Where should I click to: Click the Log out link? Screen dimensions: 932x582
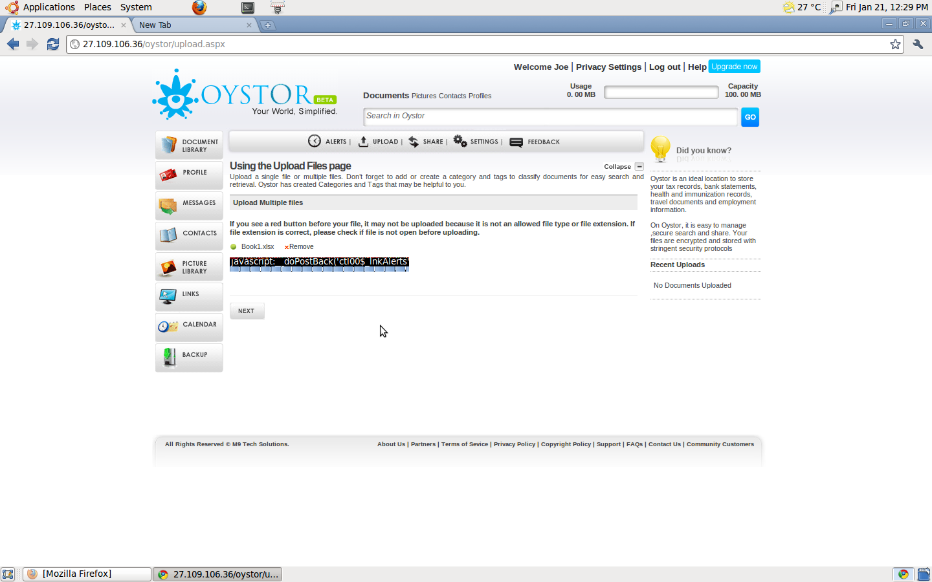(x=665, y=67)
